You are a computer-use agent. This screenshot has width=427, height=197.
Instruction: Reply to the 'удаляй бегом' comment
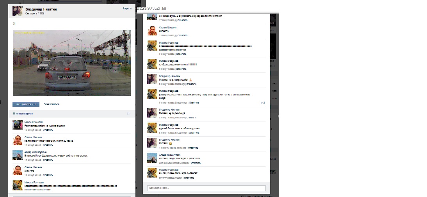(194, 133)
